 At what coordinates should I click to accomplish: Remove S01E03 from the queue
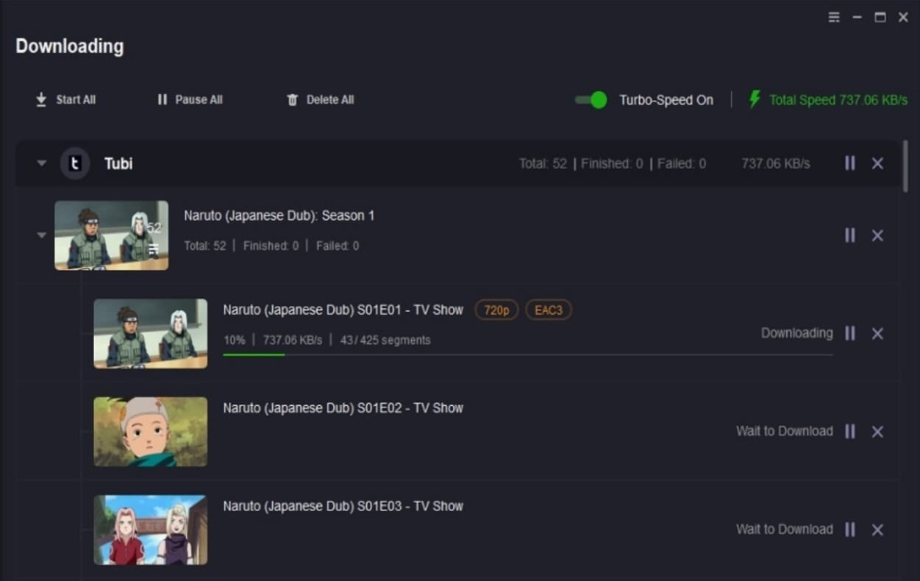click(x=877, y=530)
